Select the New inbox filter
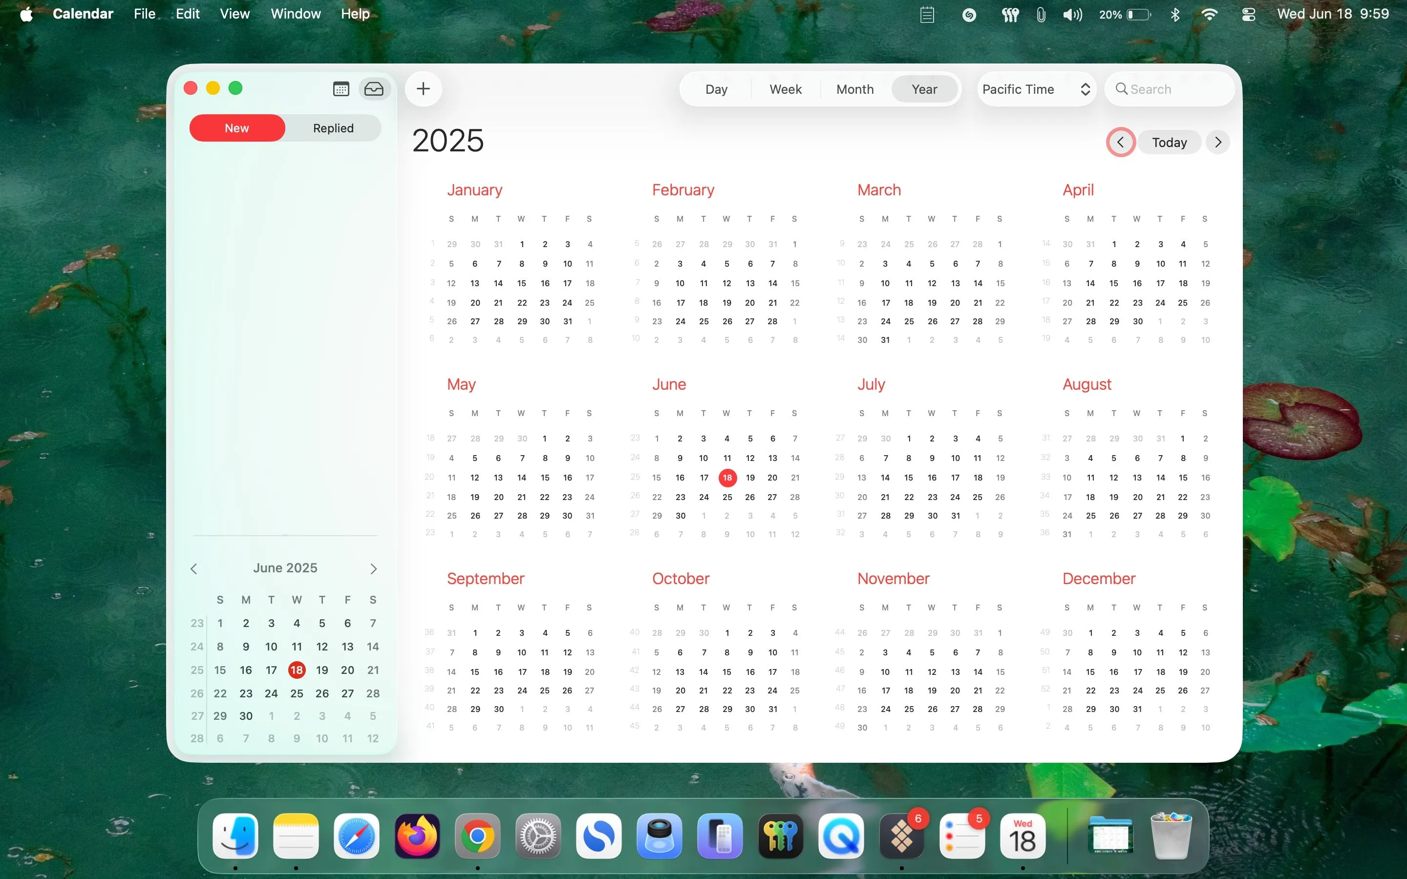Viewport: 1407px width, 879px height. [x=237, y=128]
